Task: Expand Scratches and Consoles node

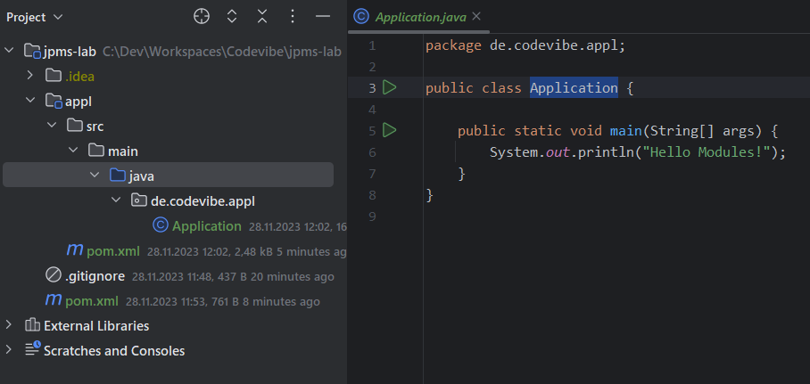Action: pyautogui.click(x=9, y=350)
